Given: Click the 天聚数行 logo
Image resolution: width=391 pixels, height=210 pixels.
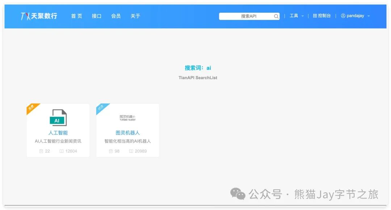Looking at the screenshot, I should point(39,16).
